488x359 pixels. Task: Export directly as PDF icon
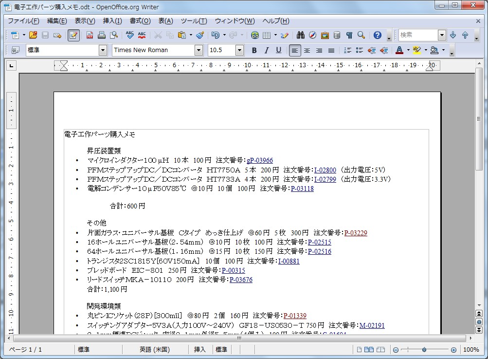90,35
